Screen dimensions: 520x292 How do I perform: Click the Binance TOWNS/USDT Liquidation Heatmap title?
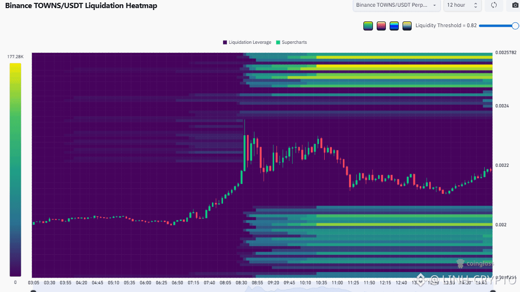[81, 6]
